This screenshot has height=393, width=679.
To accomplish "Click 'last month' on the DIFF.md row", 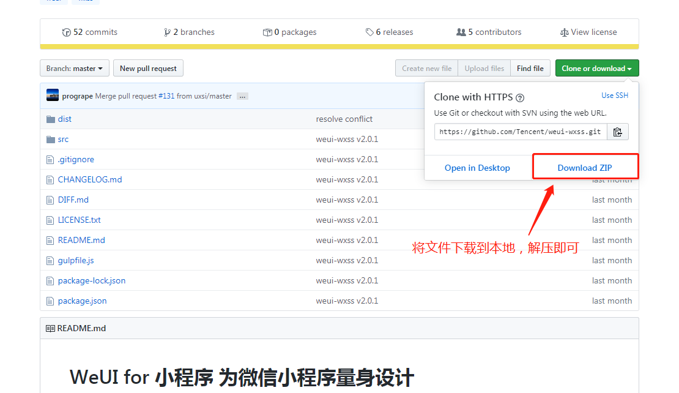I will [x=612, y=200].
